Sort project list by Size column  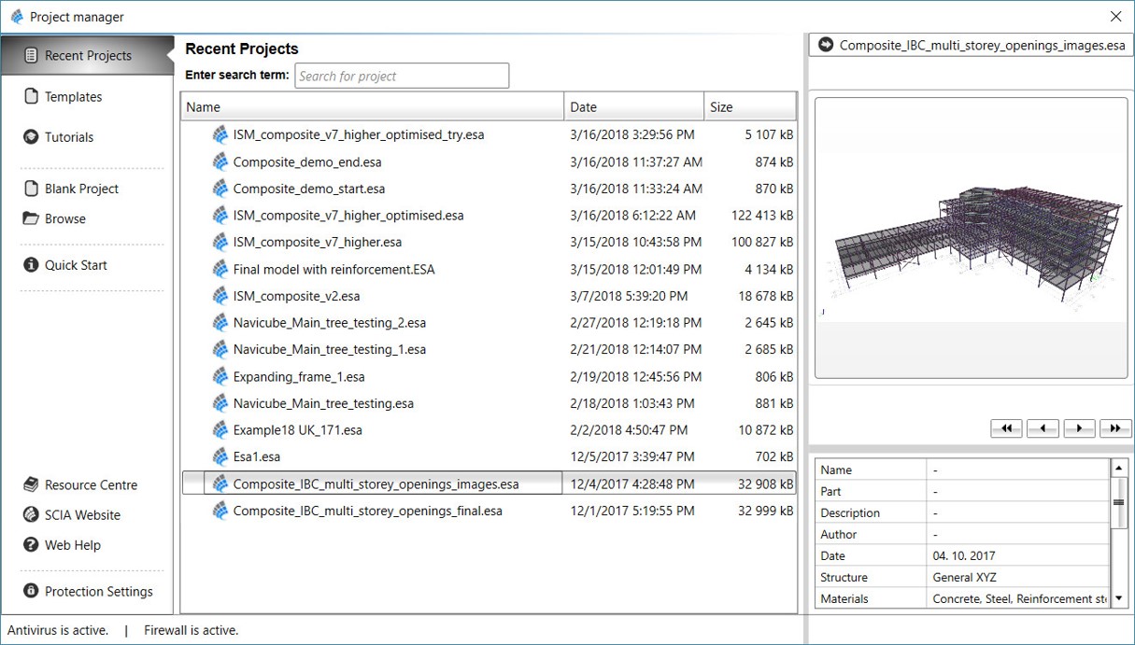[x=750, y=107]
